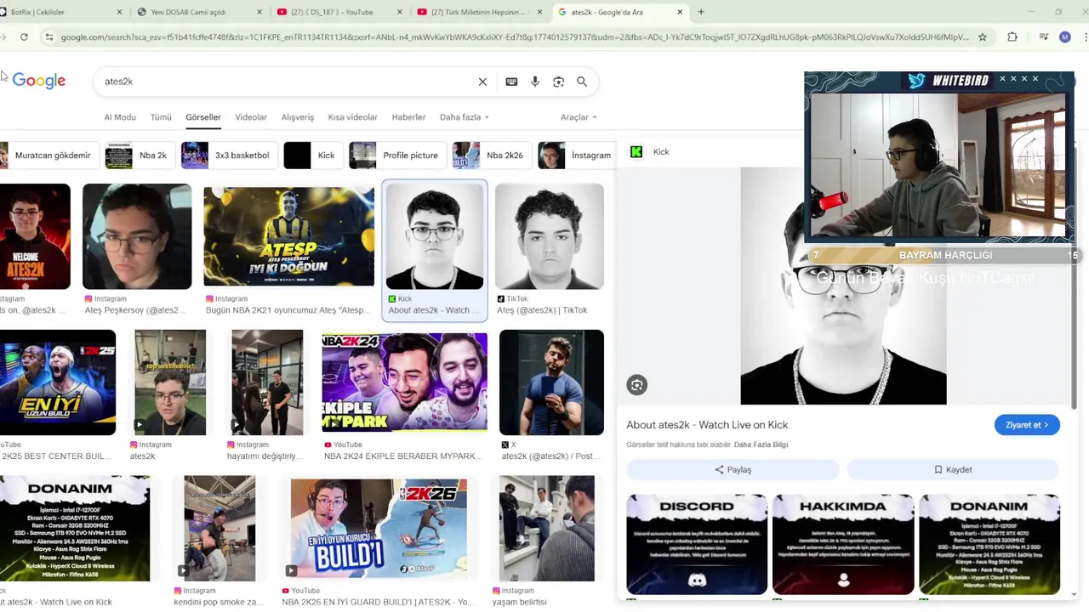Open En İyi Uzun Build thumbnail
Viewport: 1089px width, 612px height.
(x=58, y=382)
